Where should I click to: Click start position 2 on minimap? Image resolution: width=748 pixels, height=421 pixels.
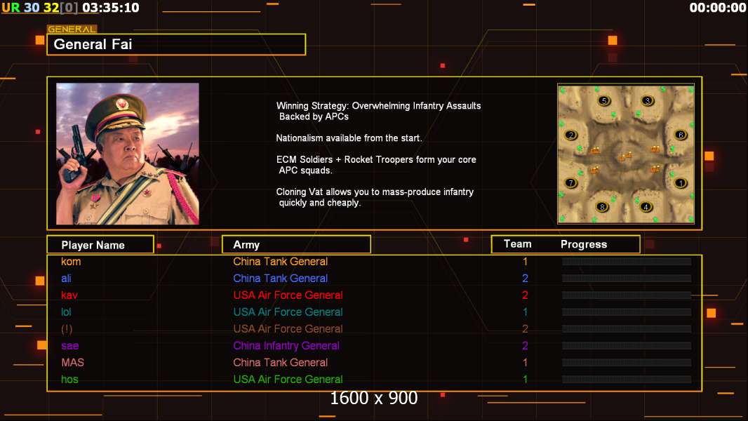pyautogui.click(x=571, y=135)
